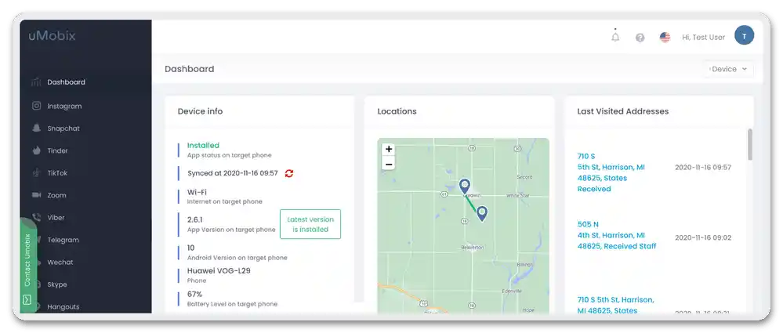783x333 pixels.
Task: Open the TikTok section
Action: pos(57,172)
